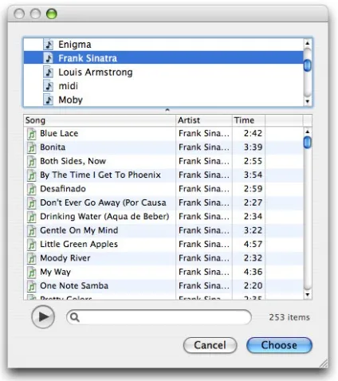The width and height of the screenshot is (338, 381).
Task: Click the magnifying glass search icon
Action: tap(75, 317)
